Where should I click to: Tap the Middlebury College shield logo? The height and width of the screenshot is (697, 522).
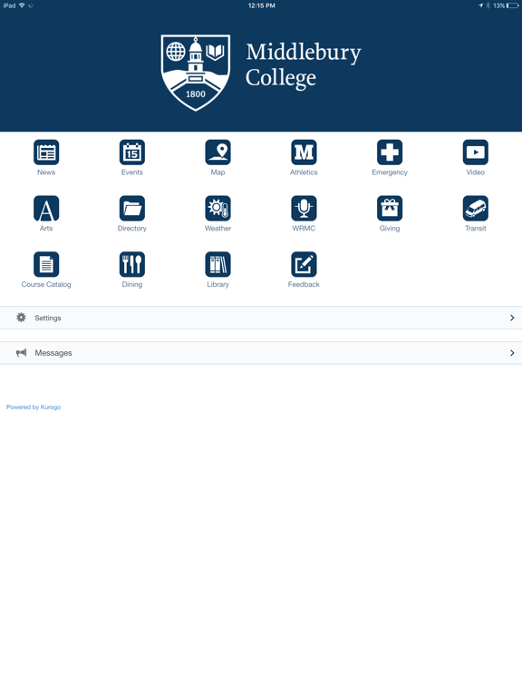tap(196, 73)
